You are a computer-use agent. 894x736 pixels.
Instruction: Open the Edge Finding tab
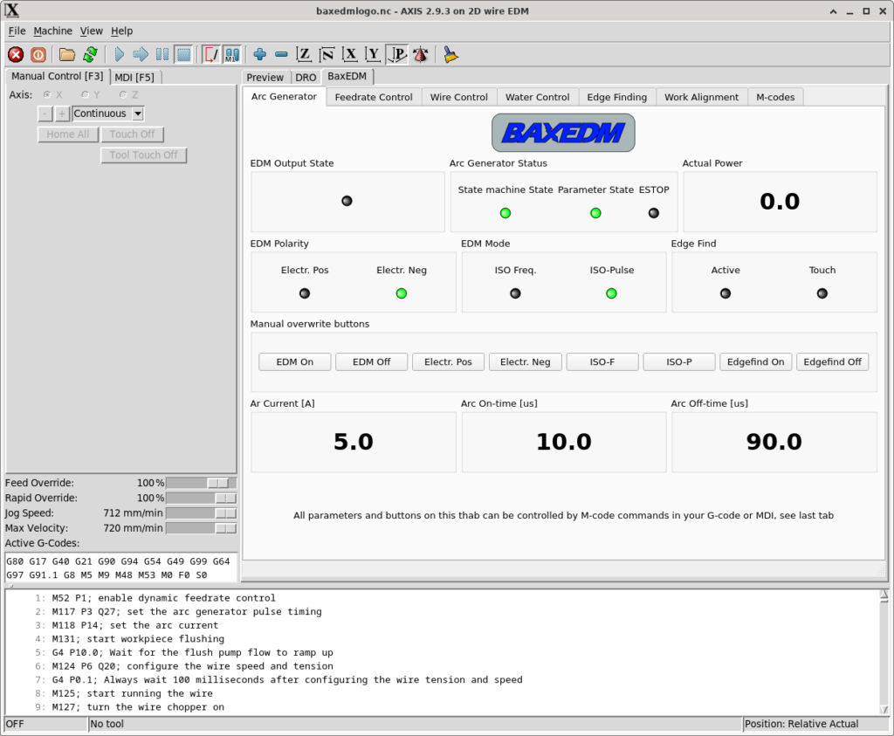coord(617,97)
